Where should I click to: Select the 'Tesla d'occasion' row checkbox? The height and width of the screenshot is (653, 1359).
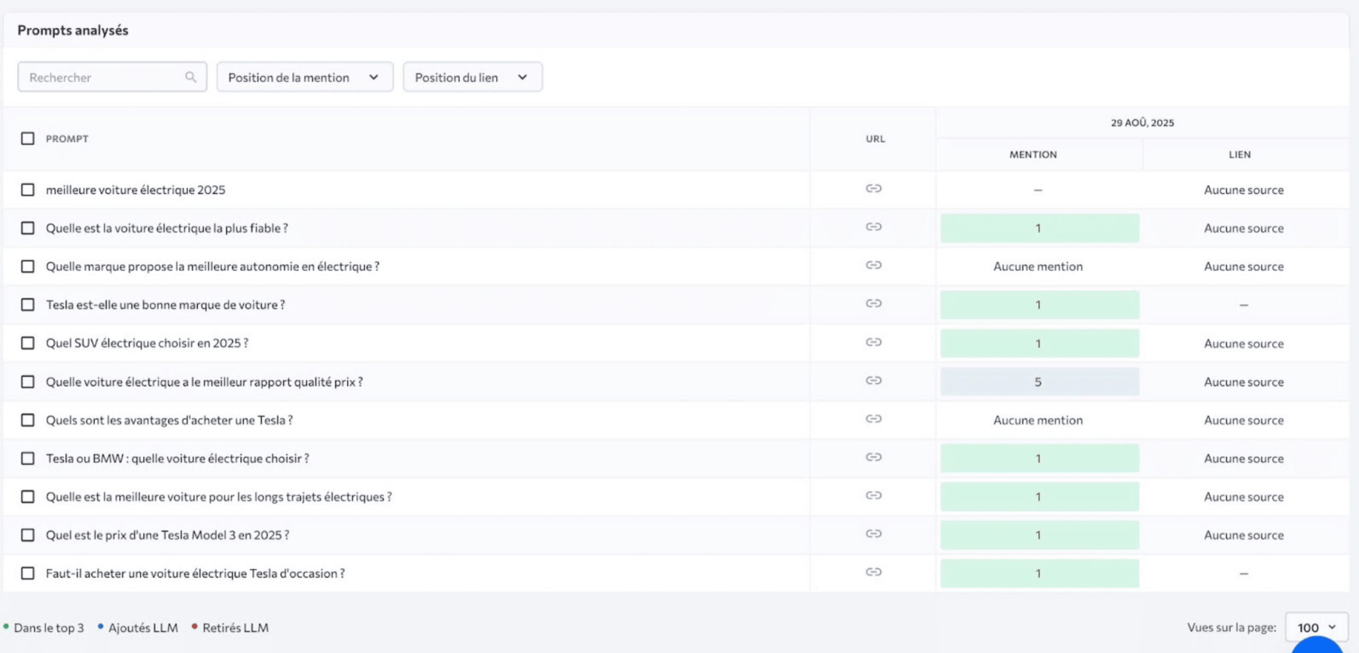[28, 573]
